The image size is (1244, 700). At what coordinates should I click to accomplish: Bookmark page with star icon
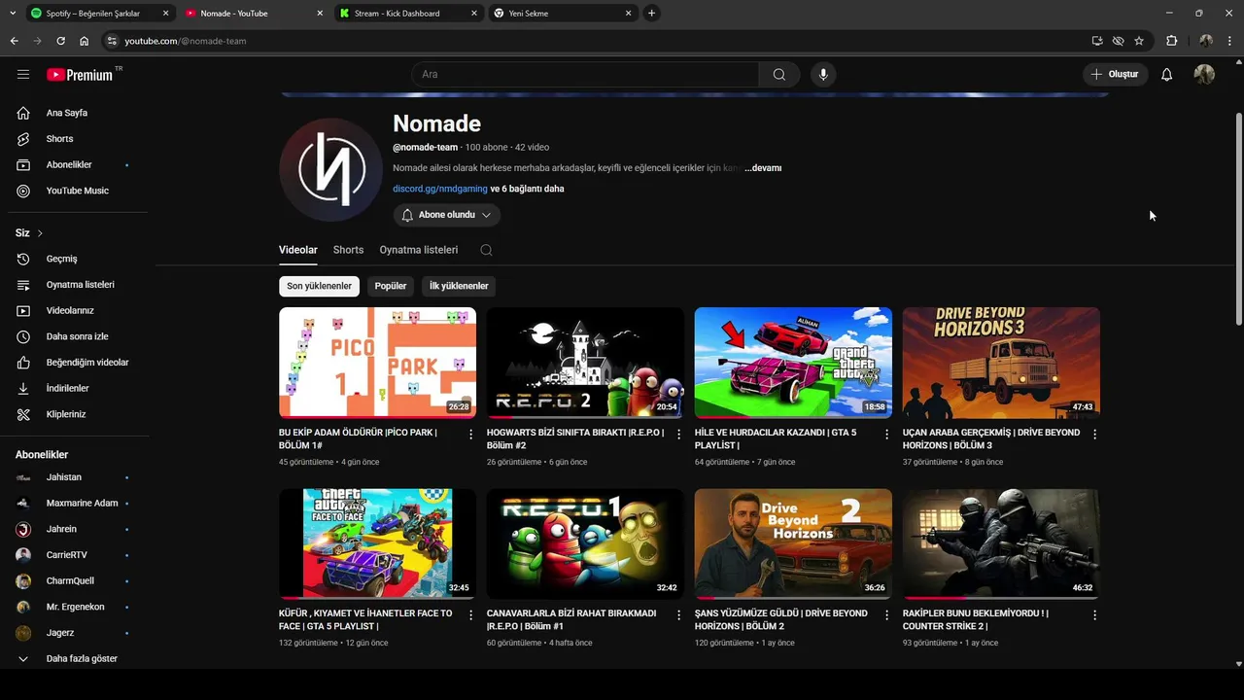(x=1139, y=41)
